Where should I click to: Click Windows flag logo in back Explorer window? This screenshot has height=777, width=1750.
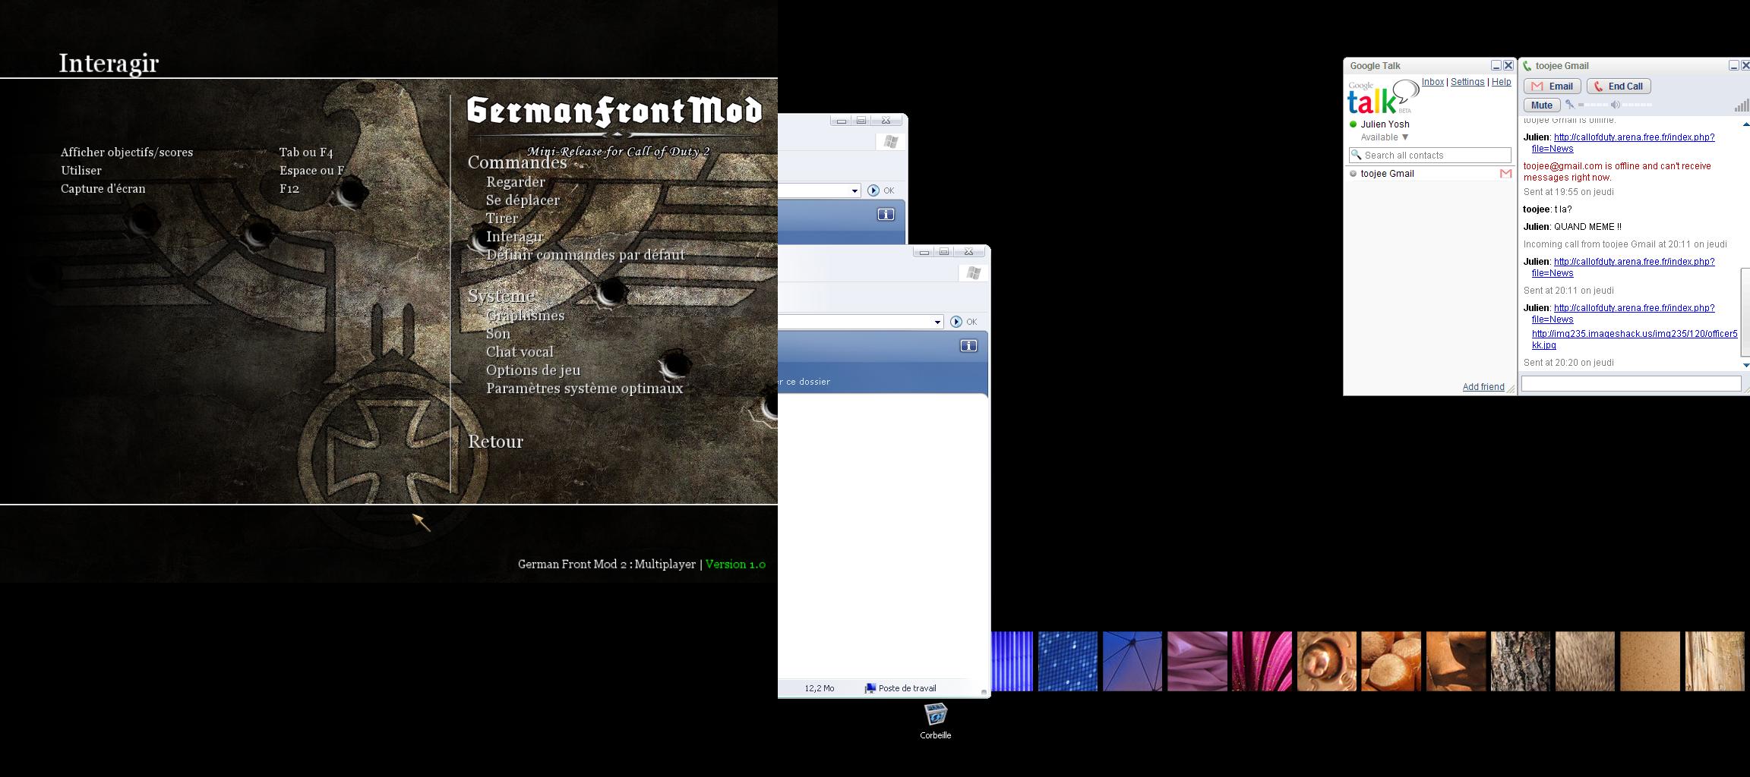pyautogui.click(x=891, y=142)
